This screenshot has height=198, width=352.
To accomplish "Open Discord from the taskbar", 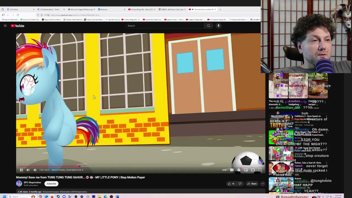I will pos(64,197).
